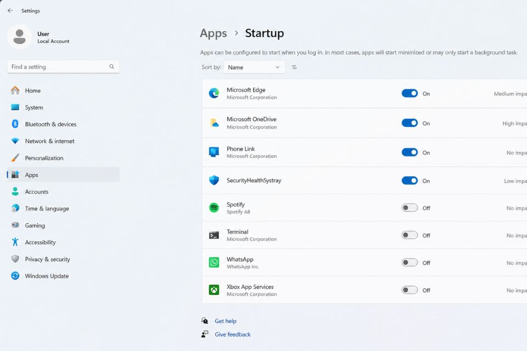Click the WhatsApp app icon
The height and width of the screenshot is (351, 527).
214,262
